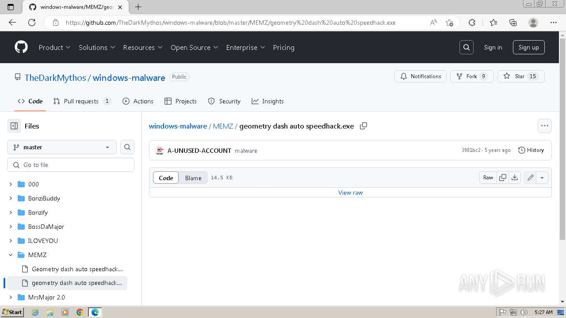Edit this file pencil icon
The width and height of the screenshot is (566, 318).
(530, 178)
